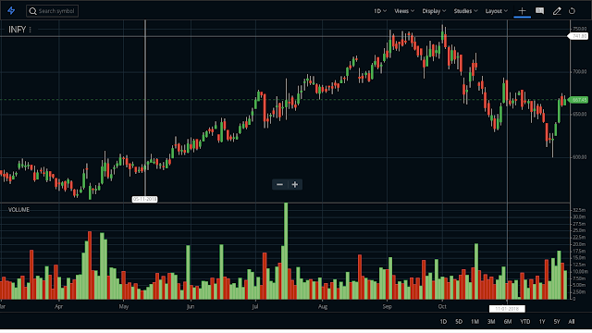Select the 1M range
The height and width of the screenshot is (333, 592).
click(x=475, y=322)
